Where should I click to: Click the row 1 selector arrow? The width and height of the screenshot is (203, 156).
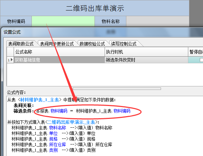point(10,60)
